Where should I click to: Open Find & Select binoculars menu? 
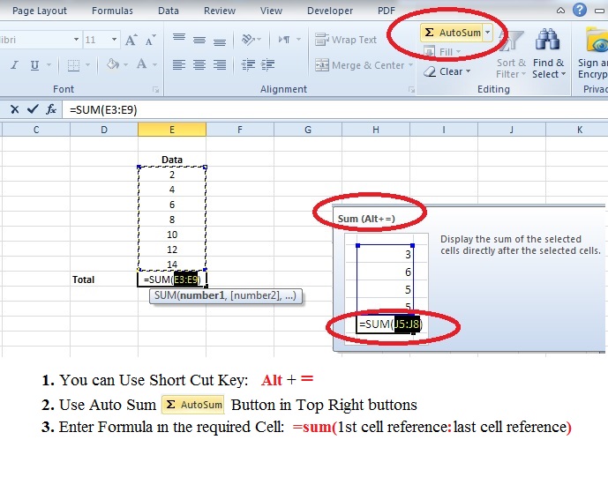click(549, 55)
